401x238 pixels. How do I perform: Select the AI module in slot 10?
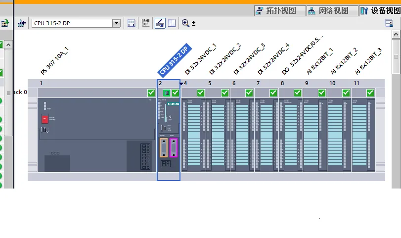click(339, 135)
